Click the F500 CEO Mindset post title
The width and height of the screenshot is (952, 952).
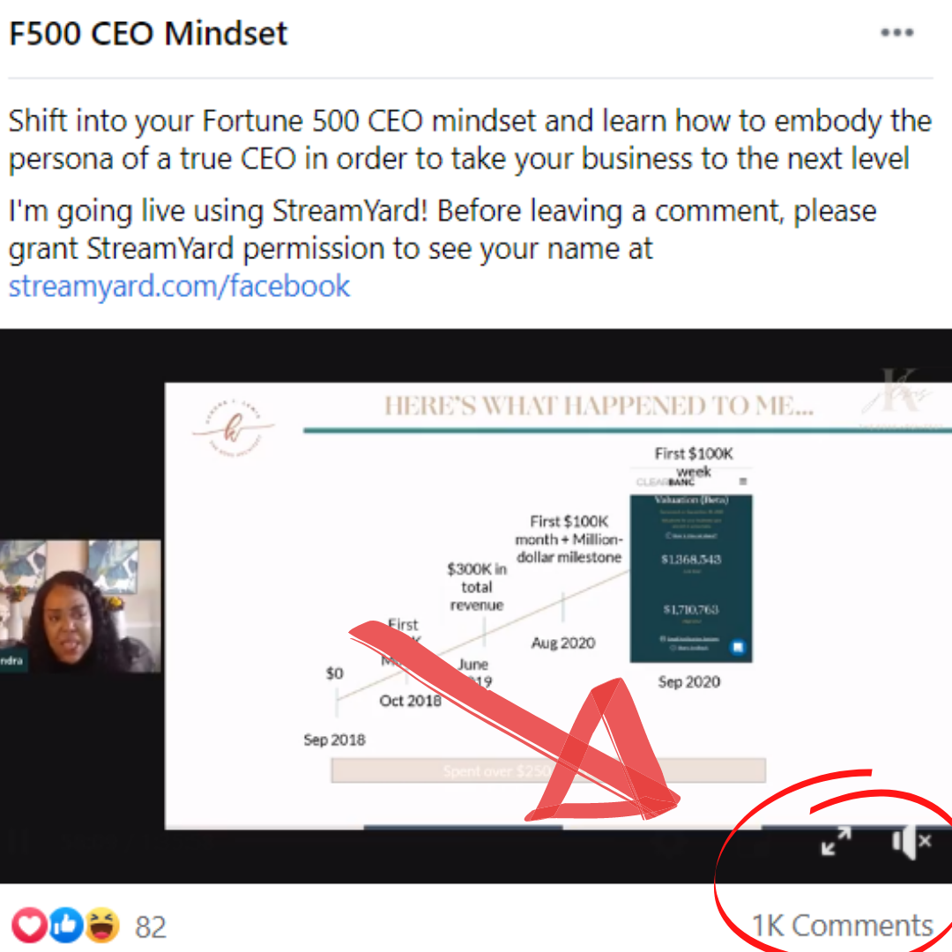tap(148, 33)
